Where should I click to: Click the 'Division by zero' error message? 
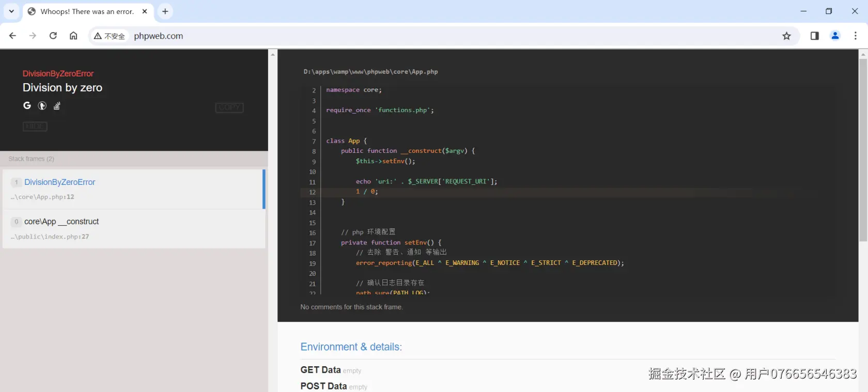(63, 88)
